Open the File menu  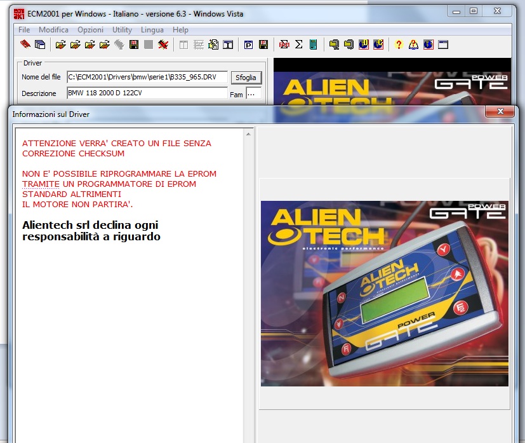[24, 30]
